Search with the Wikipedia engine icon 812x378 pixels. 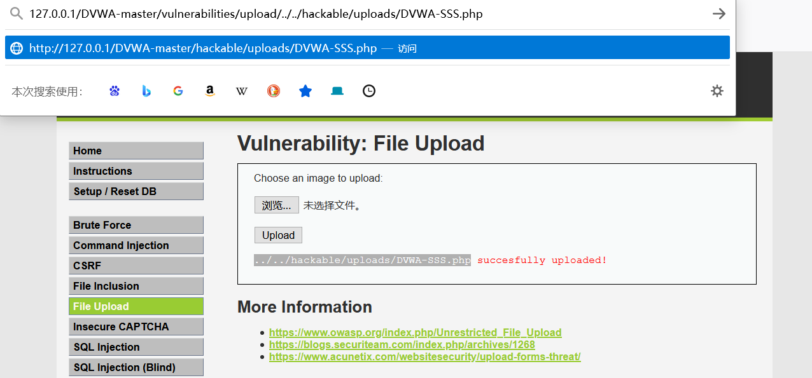click(x=242, y=91)
